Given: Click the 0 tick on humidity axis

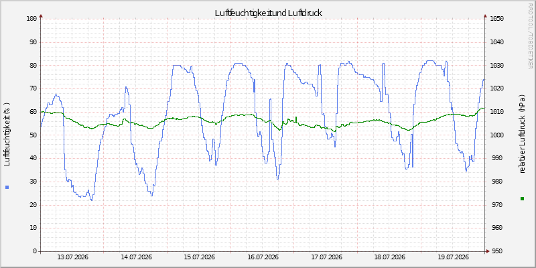Looking at the screenshot, I should point(35,251).
